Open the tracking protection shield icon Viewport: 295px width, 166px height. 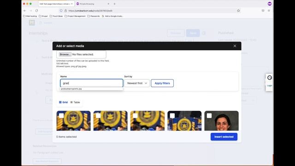click(x=61, y=11)
